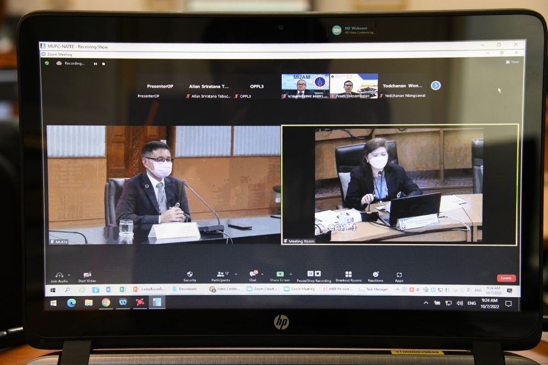Screen dimensions: 548x365
Task: Pause recording from the bottom Zoom toolbar
Action: tap(310, 274)
